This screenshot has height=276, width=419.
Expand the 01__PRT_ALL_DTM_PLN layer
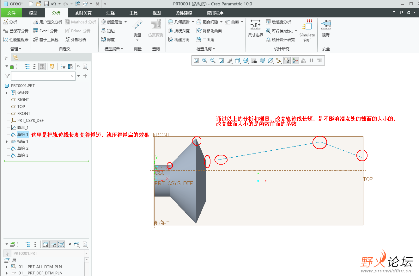pyautogui.click(x=7, y=267)
